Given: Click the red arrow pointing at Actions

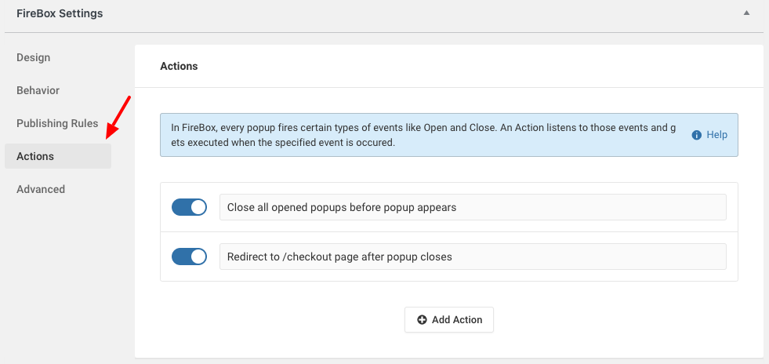Looking at the screenshot, I should pyautogui.click(x=118, y=118).
